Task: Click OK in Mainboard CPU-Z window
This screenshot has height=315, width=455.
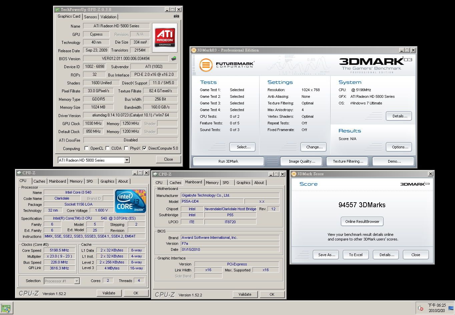Action: point(272,294)
